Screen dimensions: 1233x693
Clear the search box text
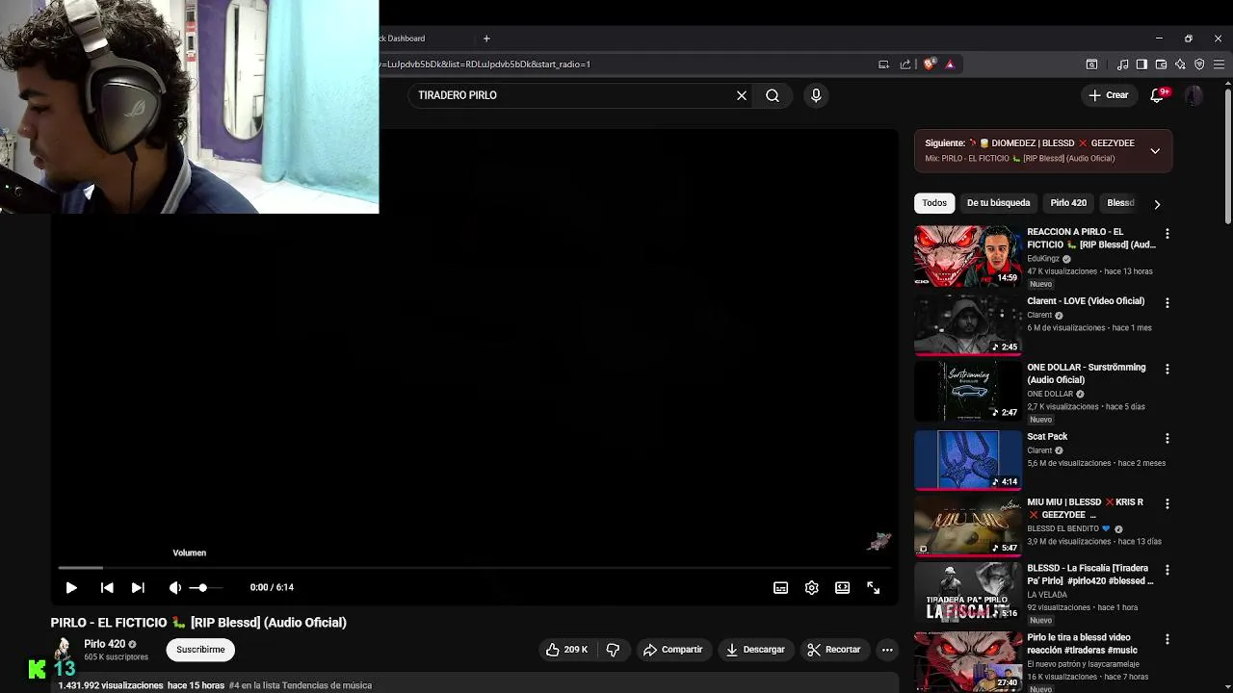pyautogui.click(x=742, y=95)
